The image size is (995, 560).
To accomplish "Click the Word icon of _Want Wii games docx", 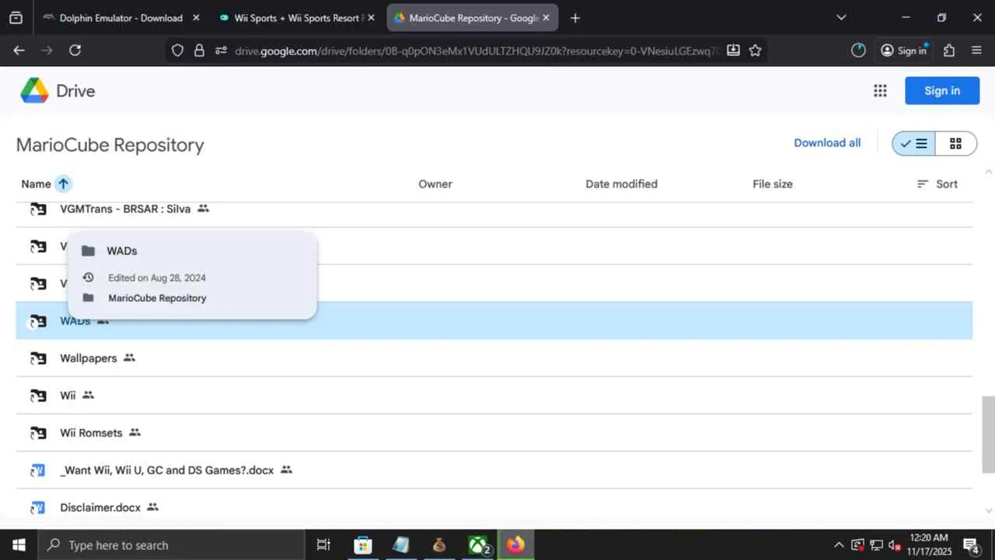I will pos(37,471).
